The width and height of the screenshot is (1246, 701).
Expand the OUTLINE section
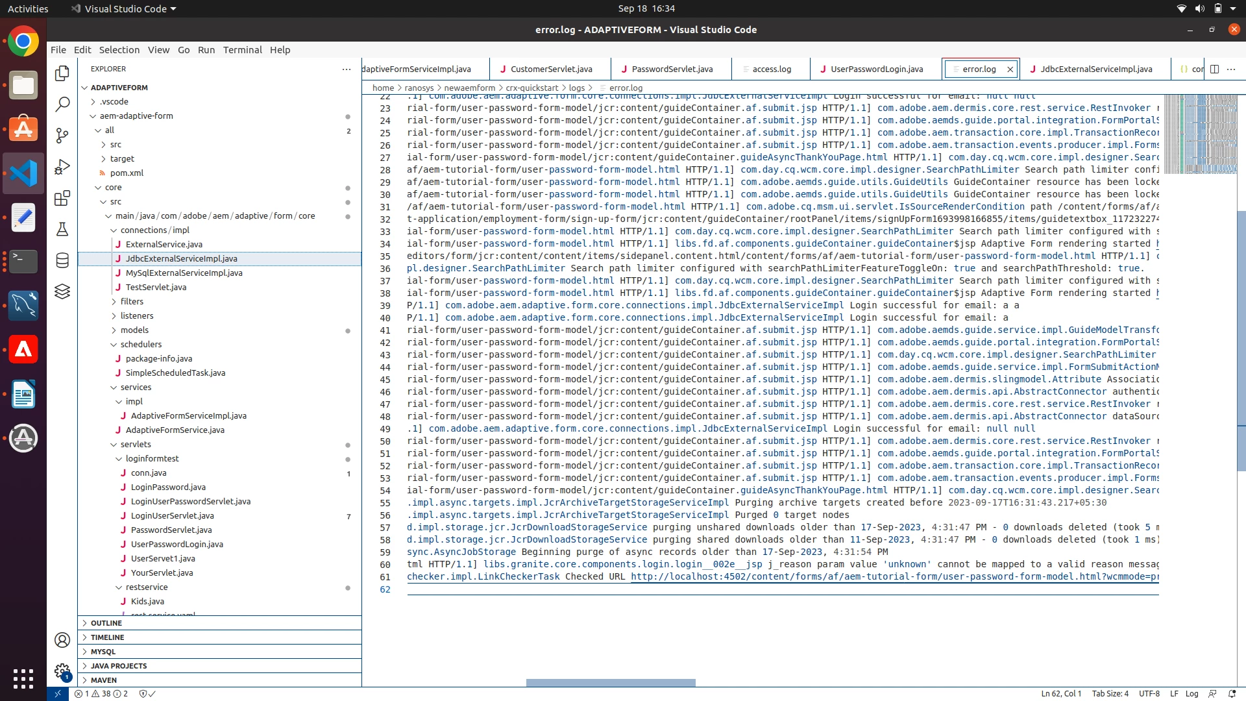pyautogui.click(x=106, y=623)
